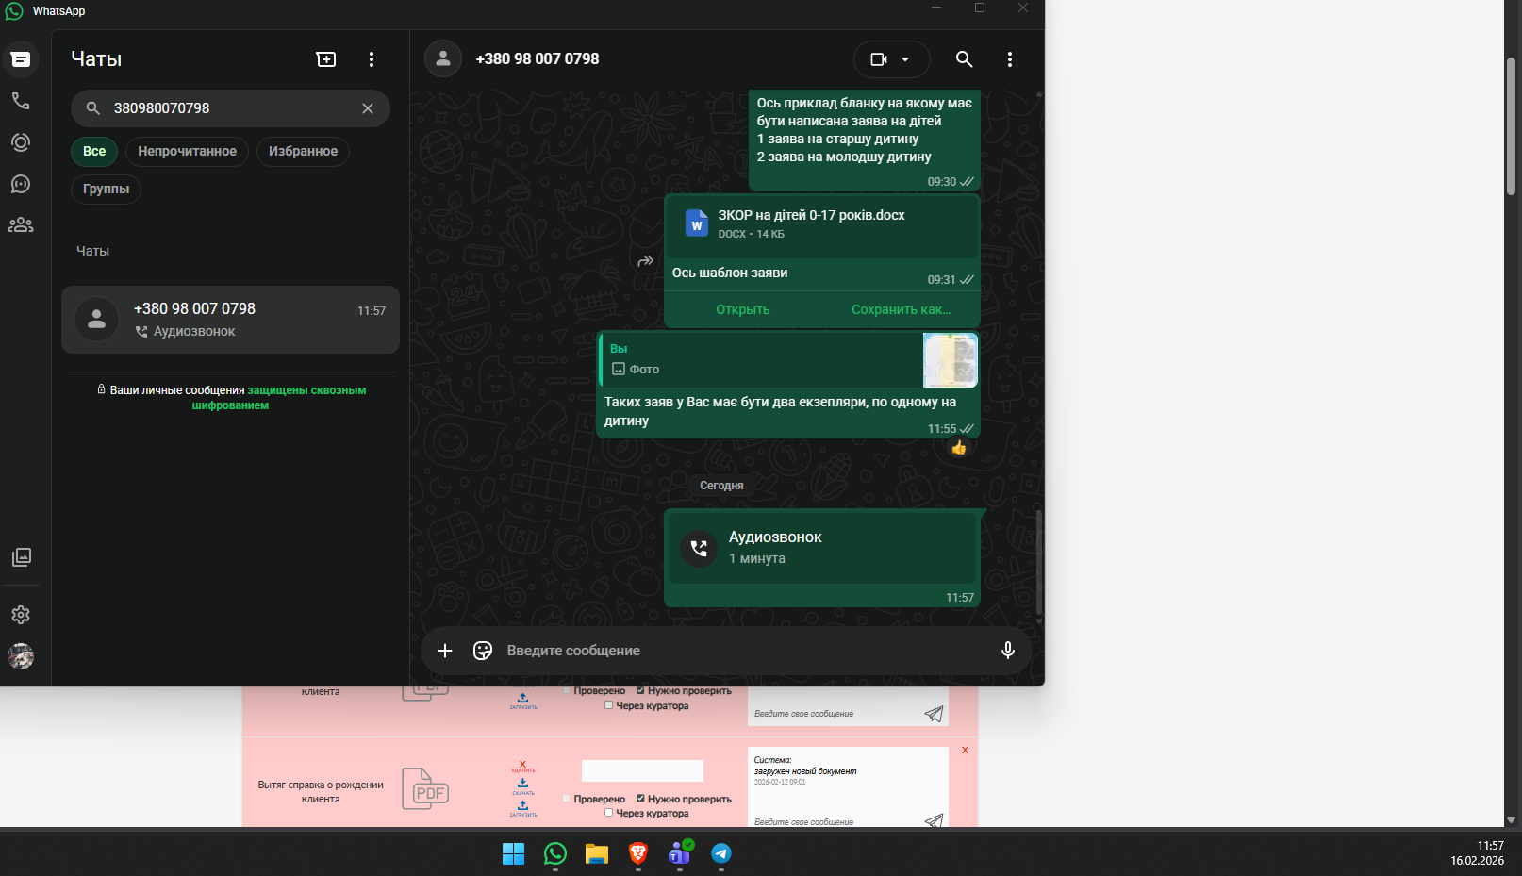The height and width of the screenshot is (876, 1522).
Task: Open File Explorer from the taskbar
Action: 597,853
